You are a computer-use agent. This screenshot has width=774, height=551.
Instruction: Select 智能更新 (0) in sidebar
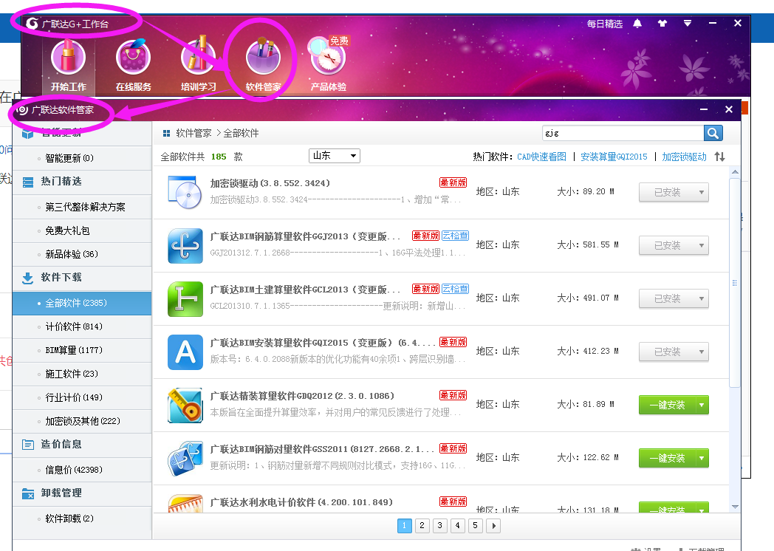click(82, 158)
